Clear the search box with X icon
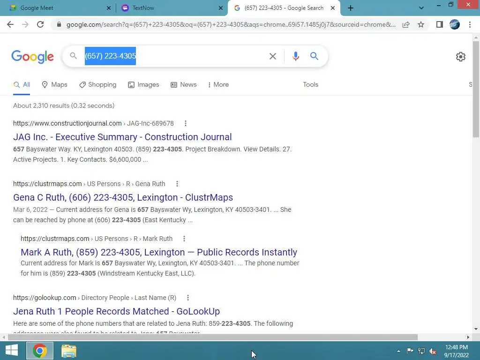 pyautogui.click(x=272, y=56)
